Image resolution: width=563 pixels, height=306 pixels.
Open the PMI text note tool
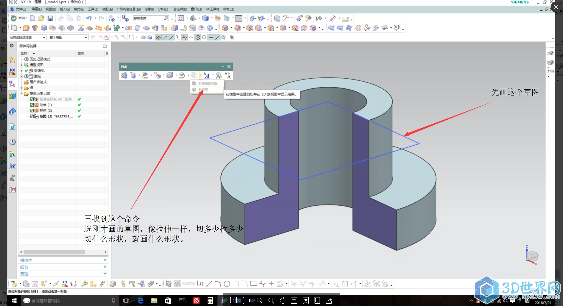(207, 75)
